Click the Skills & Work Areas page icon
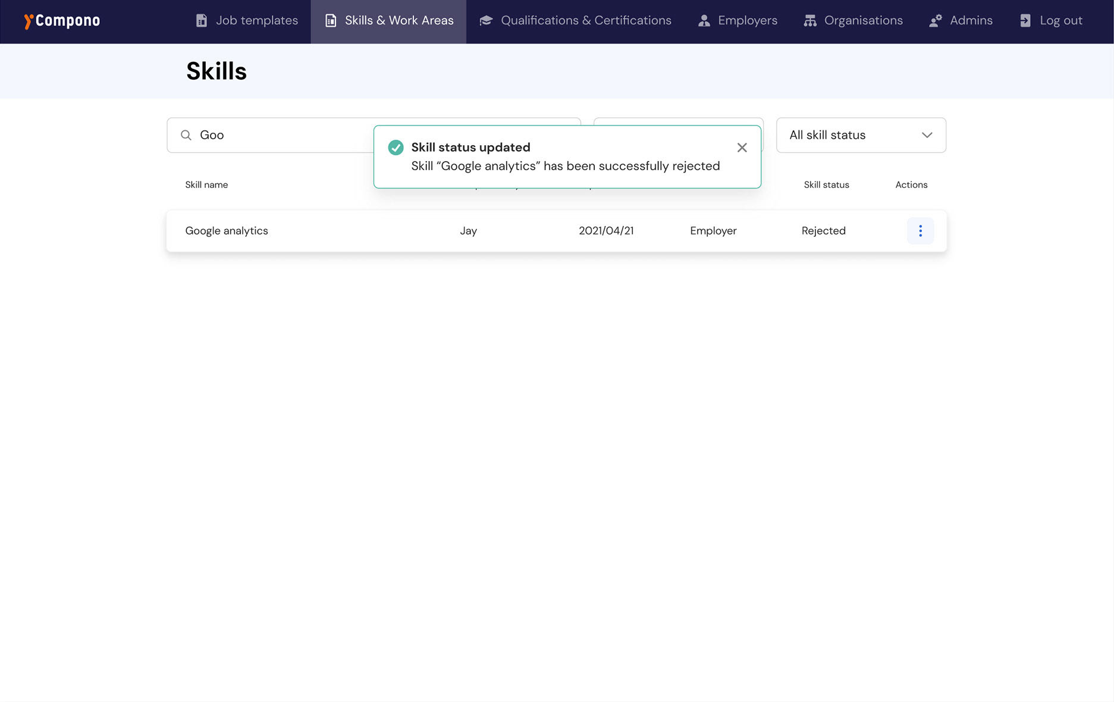This screenshot has width=1114, height=702. coord(331,21)
